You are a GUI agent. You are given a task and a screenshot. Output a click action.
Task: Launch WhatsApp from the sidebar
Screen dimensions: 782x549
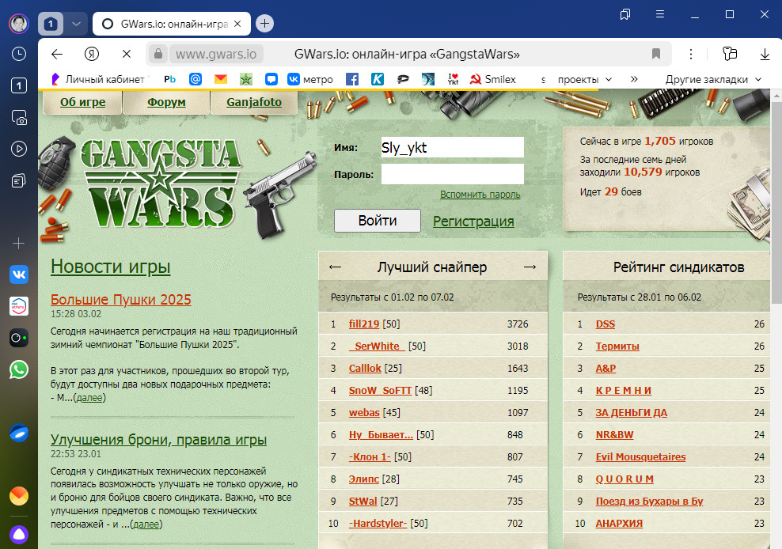(19, 369)
